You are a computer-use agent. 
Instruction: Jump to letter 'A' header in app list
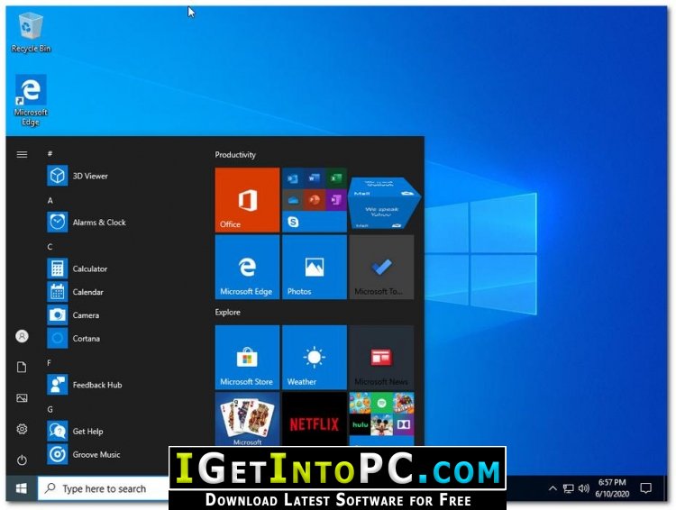[50, 200]
